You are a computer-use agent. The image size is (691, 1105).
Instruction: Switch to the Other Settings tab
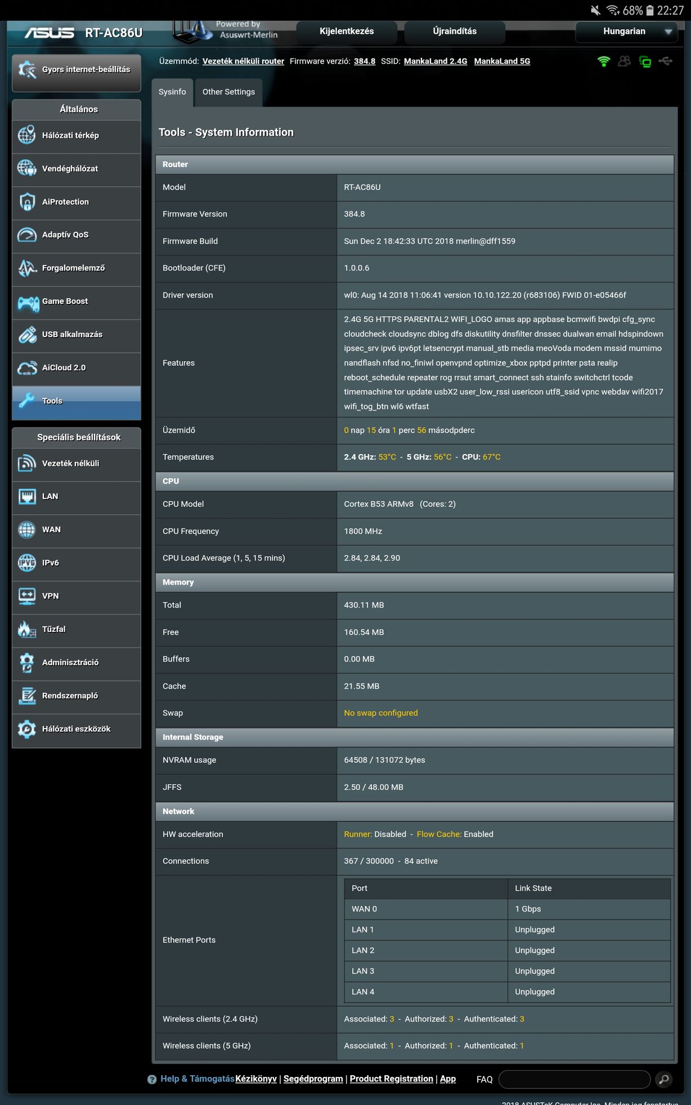tap(228, 92)
